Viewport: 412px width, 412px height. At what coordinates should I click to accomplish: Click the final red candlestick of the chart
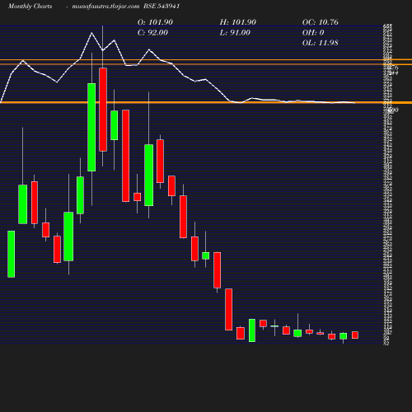(355, 335)
